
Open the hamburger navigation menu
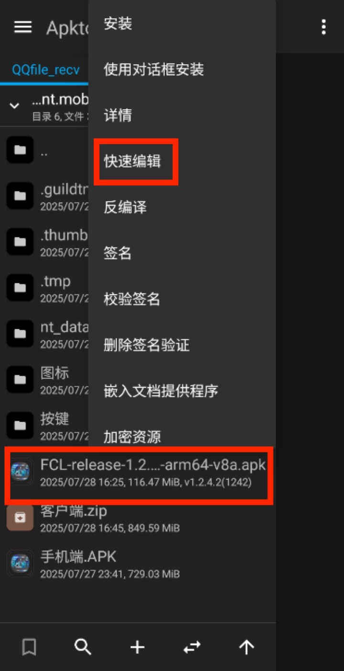click(23, 27)
